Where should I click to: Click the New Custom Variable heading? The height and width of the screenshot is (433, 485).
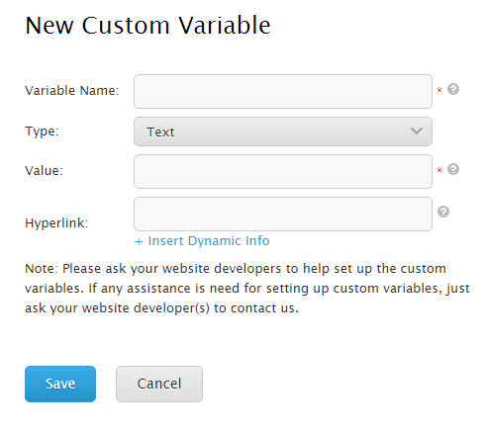[147, 26]
